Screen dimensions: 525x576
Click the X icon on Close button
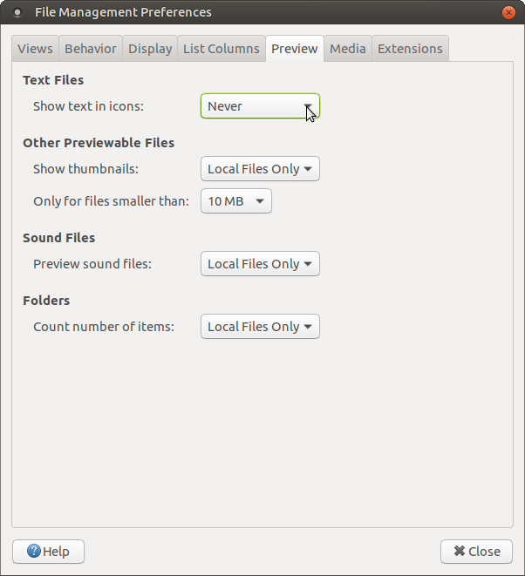click(x=460, y=551)
